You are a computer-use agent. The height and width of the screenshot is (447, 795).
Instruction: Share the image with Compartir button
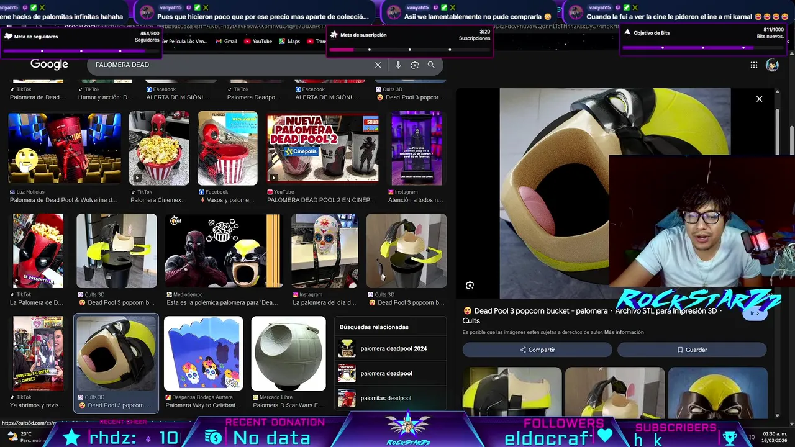pos(537,350)
